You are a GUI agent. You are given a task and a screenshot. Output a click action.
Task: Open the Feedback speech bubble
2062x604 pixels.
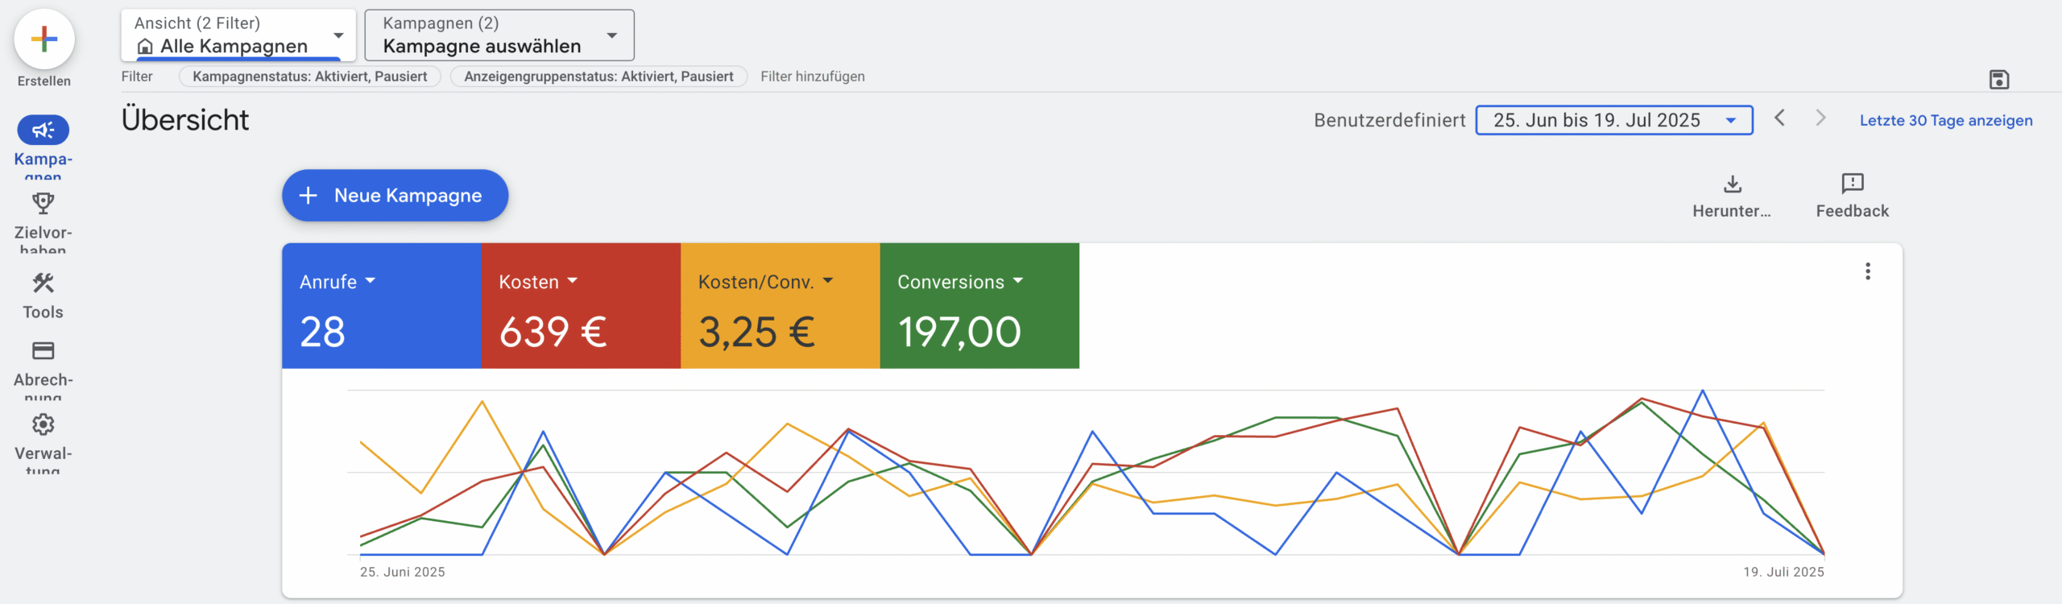[x=1852, y=184]
